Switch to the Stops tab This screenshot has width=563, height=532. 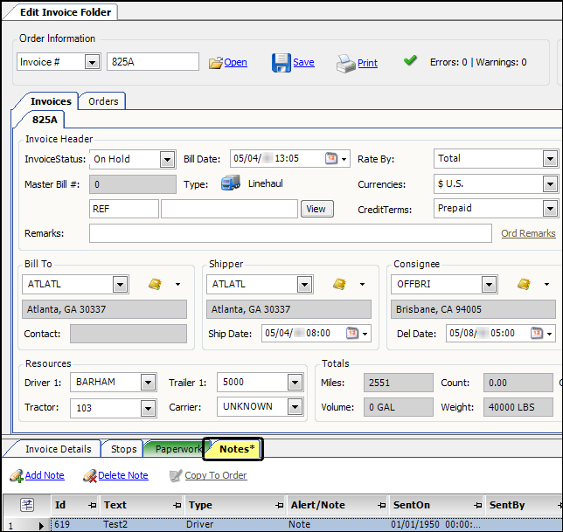point(123,449)
